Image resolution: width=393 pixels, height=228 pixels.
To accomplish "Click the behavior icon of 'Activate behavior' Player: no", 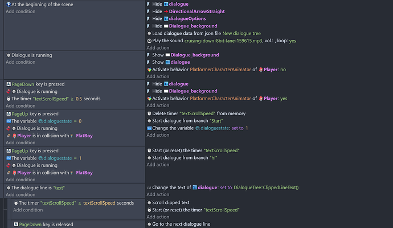I will 149,70.
